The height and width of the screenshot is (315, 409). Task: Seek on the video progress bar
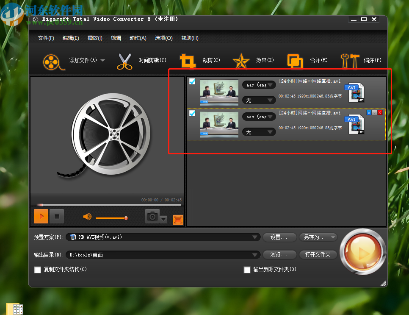click(109, 205)
